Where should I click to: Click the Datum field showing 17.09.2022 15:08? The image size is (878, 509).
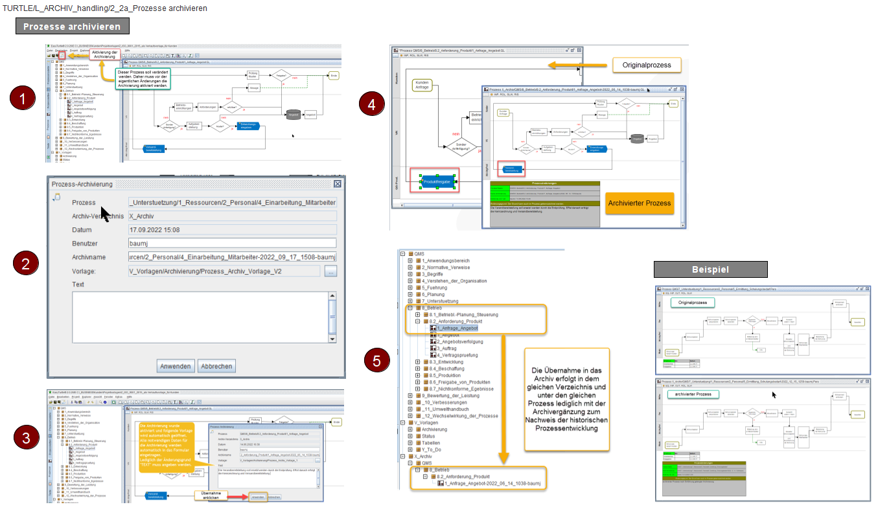(233, 230)
